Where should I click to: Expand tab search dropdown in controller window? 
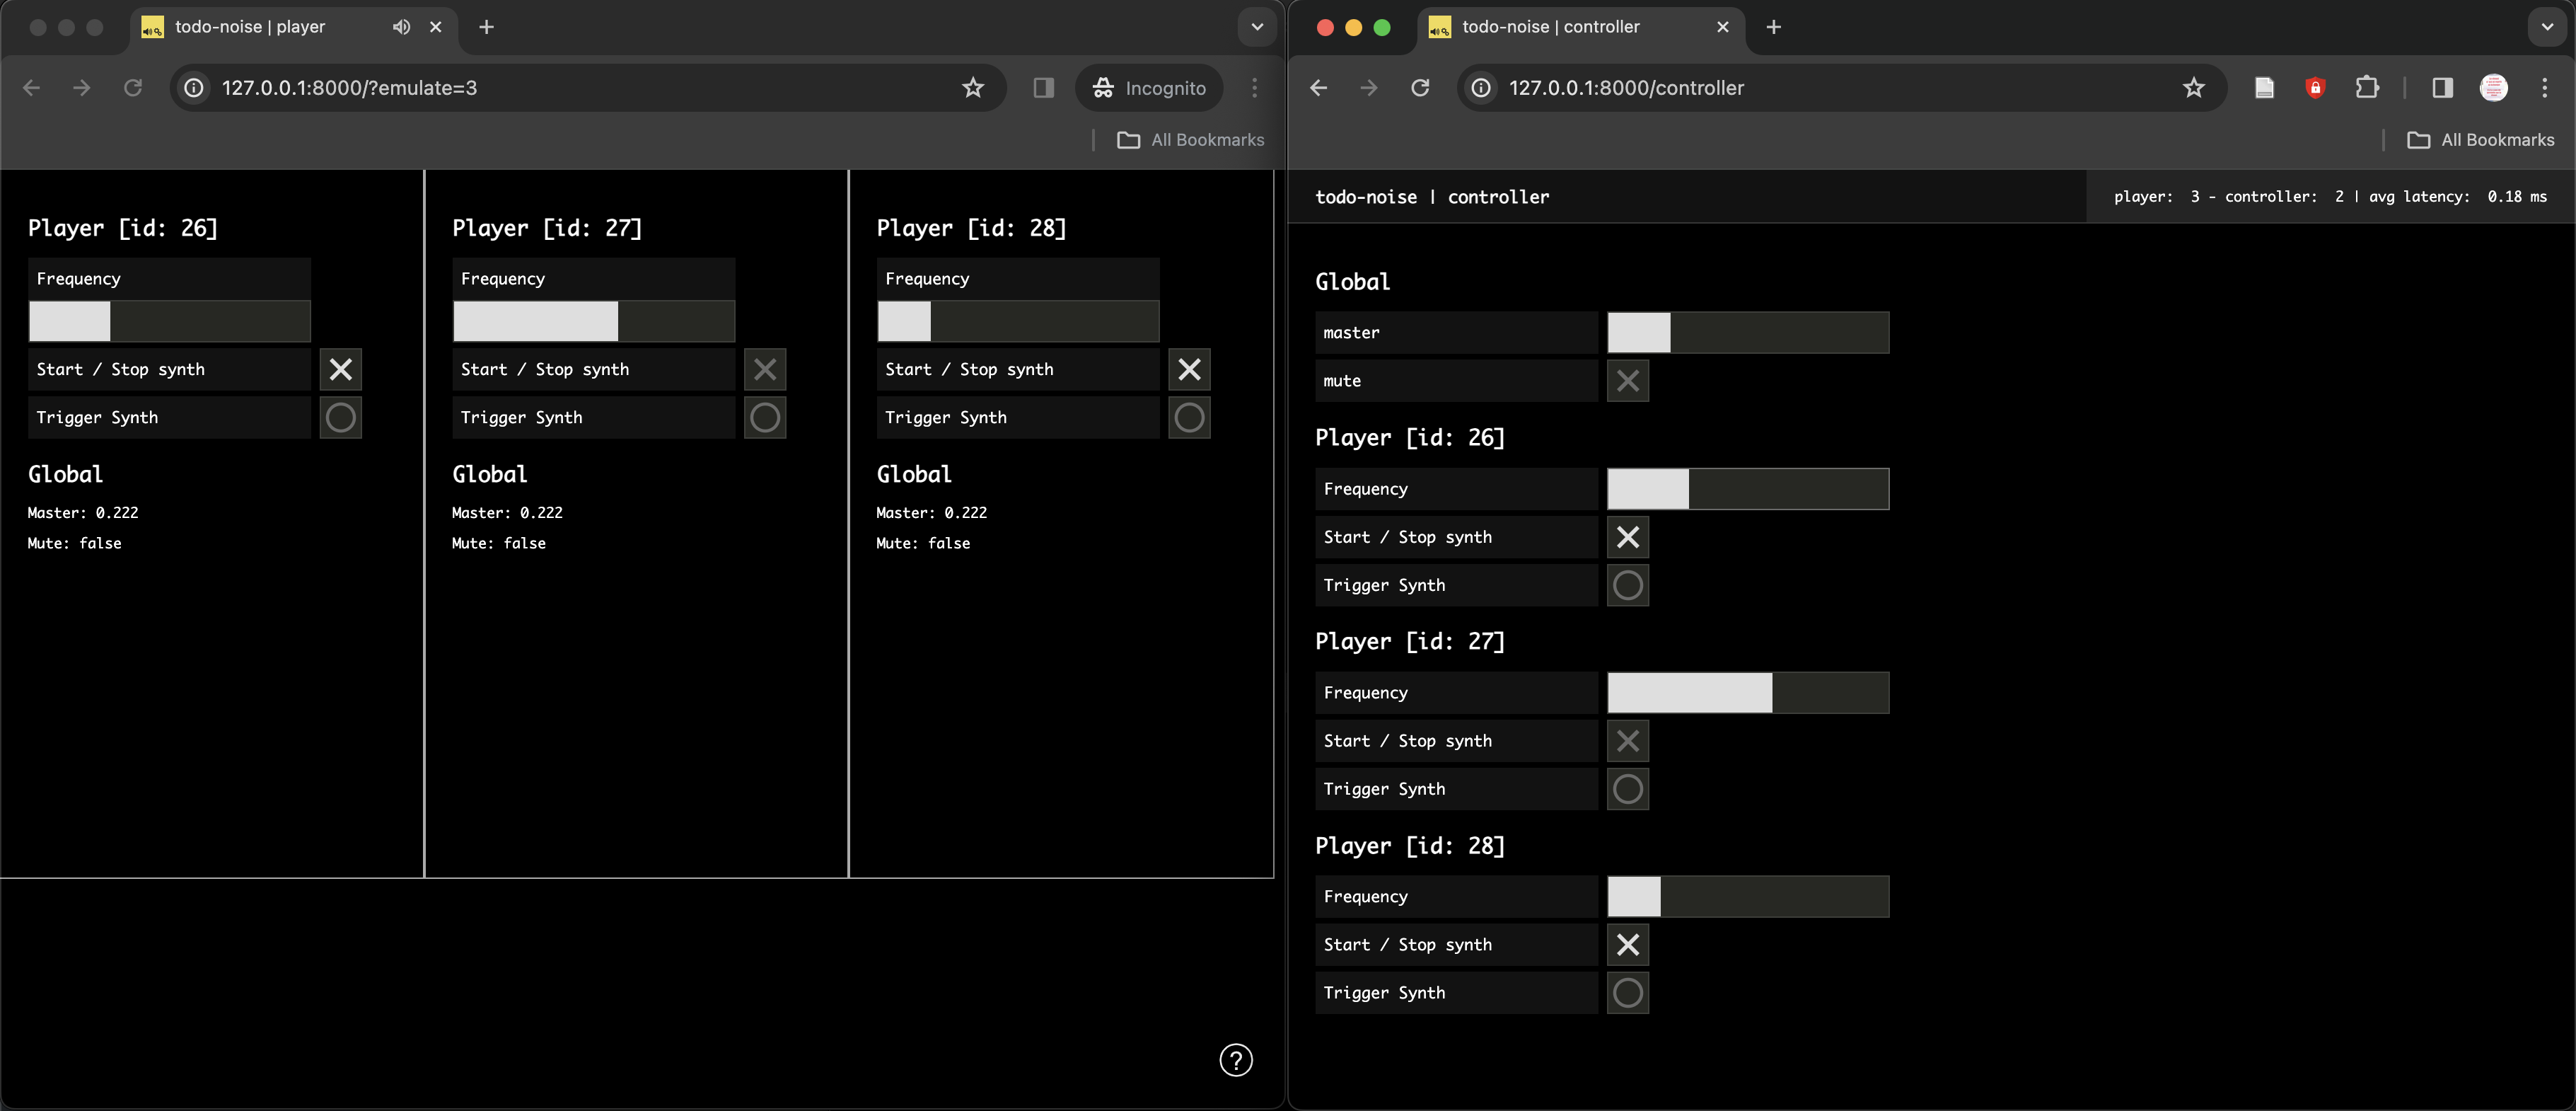click(x=2546, y=27)
